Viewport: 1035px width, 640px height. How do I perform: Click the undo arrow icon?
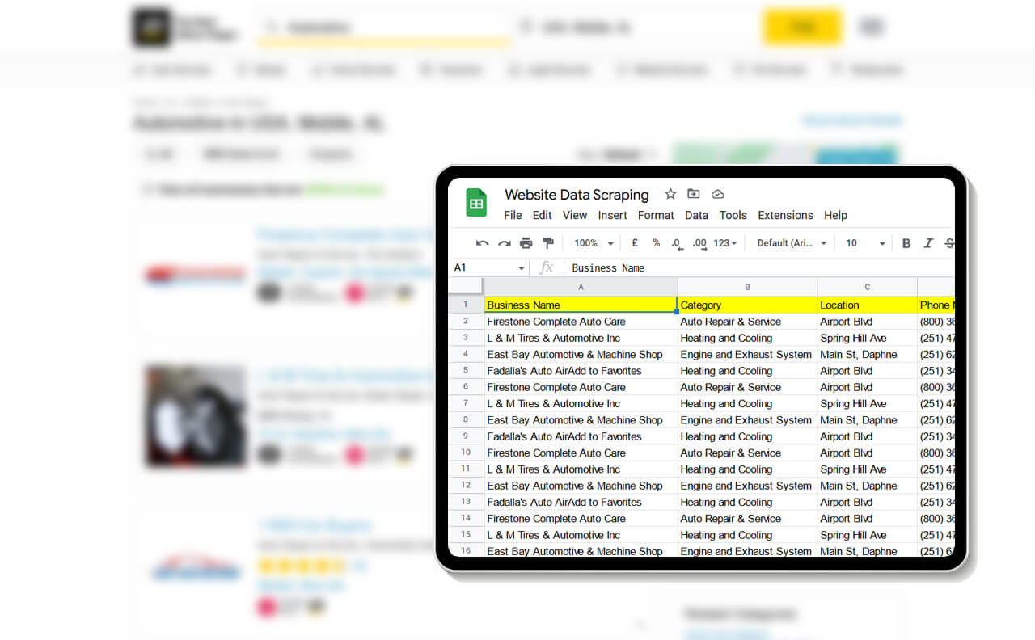point(483,243)
